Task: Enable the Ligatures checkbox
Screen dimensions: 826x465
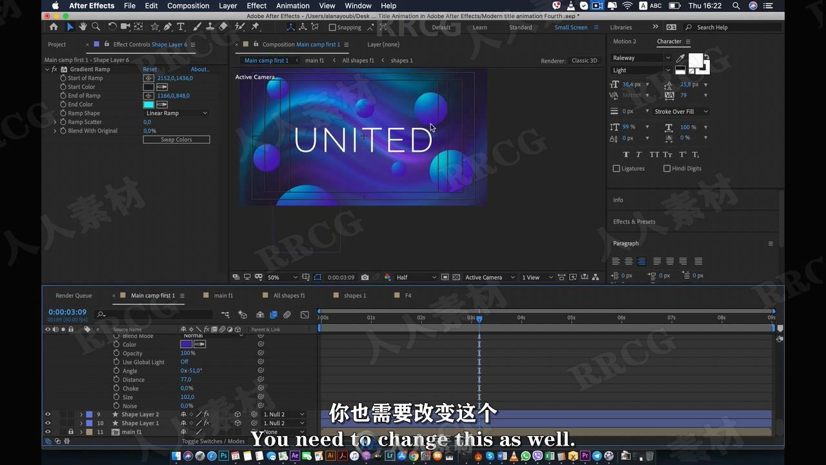Action: 616,169
